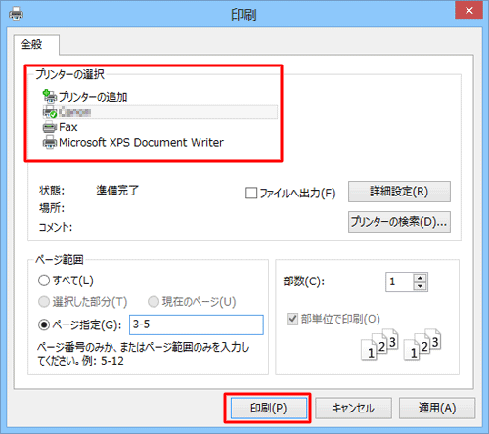Select the default printer with green checkmark
The width and height of the screenshot is (489, 434).
(x=50, y=112)
